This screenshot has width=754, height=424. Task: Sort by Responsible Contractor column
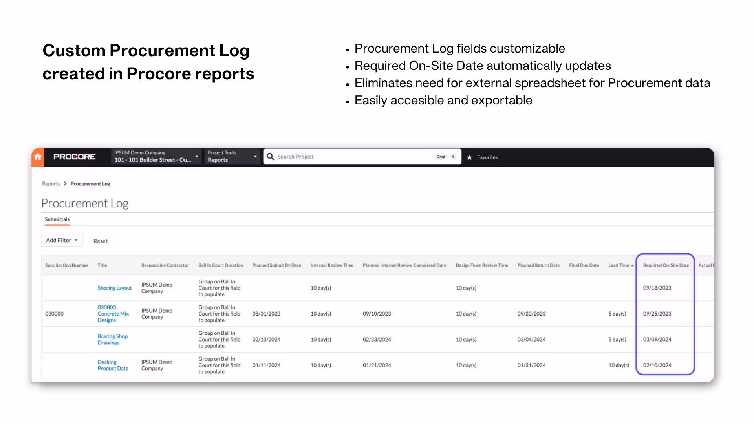click(165, 265)
